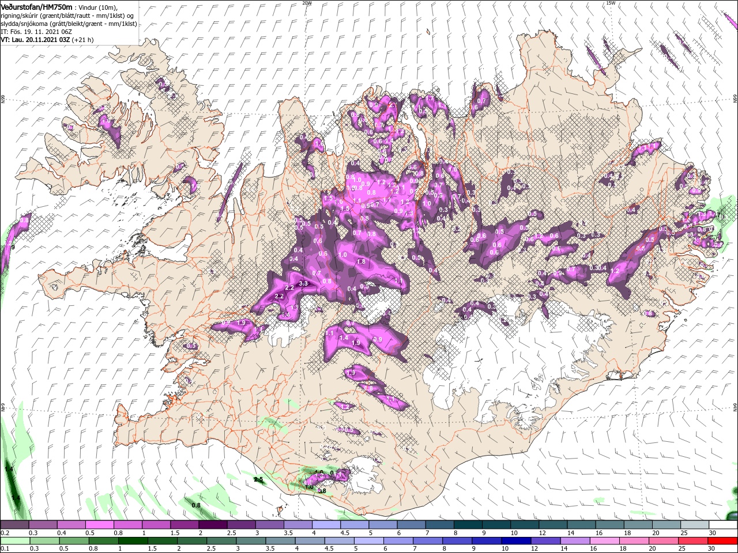
Task: Pick the orchid 0.4–0.5 top row swatch
Action: point(71,525)
